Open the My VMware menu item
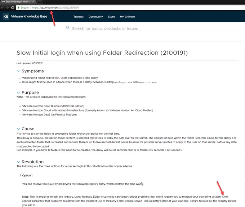245x207 pixels. pos(127,17)
